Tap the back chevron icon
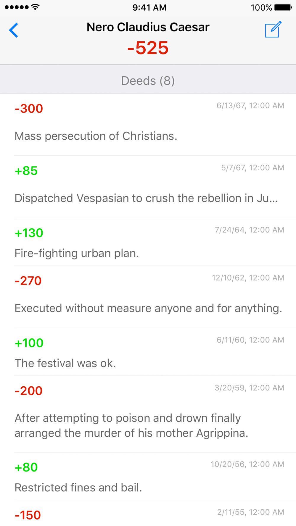The height and width of the screenshot is (526, 296). pos(14,30)
